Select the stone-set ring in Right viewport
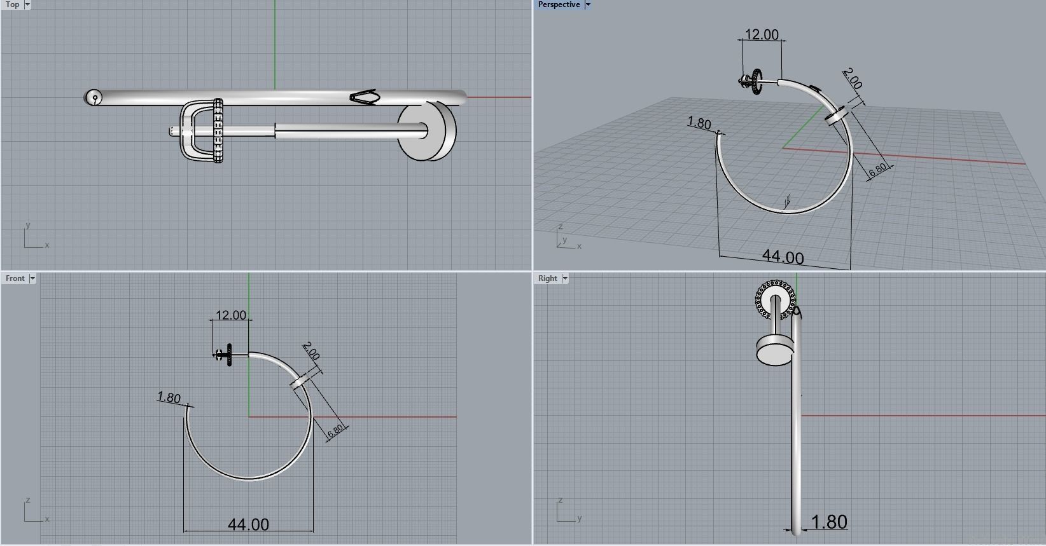Image resolution: width=1046 pixels, height=546 pixels. tap(775, 300)
